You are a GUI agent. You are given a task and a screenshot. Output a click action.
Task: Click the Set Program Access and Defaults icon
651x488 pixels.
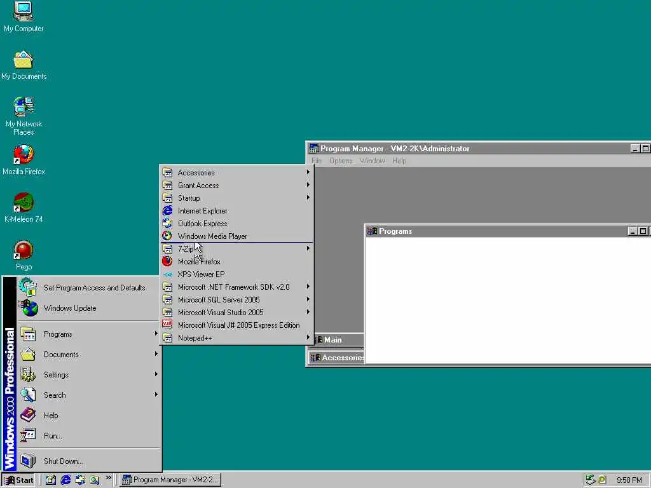[x=28, y=287]
